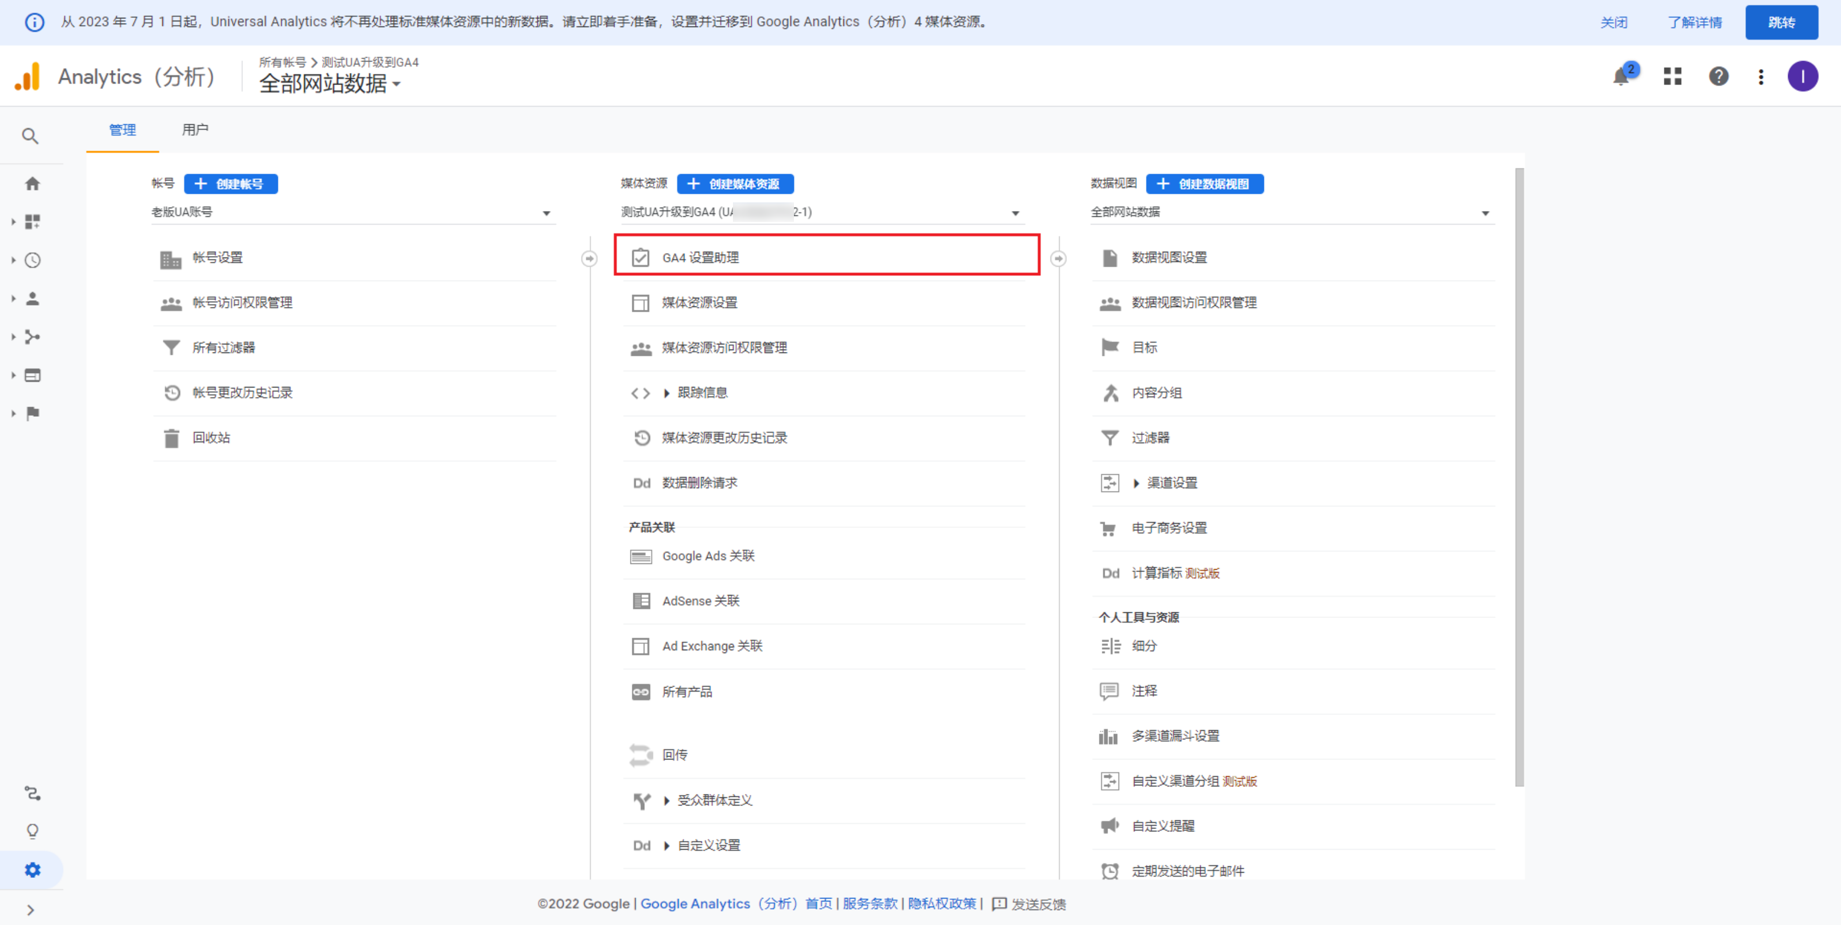The height and width of the screenshot is (925, 1841).
Task: Click the info icon in the top banner
Action: pyautogui.click(x=35, y=22)
